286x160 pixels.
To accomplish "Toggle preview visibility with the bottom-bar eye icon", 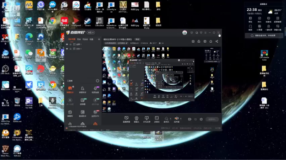I will (196, 119).
